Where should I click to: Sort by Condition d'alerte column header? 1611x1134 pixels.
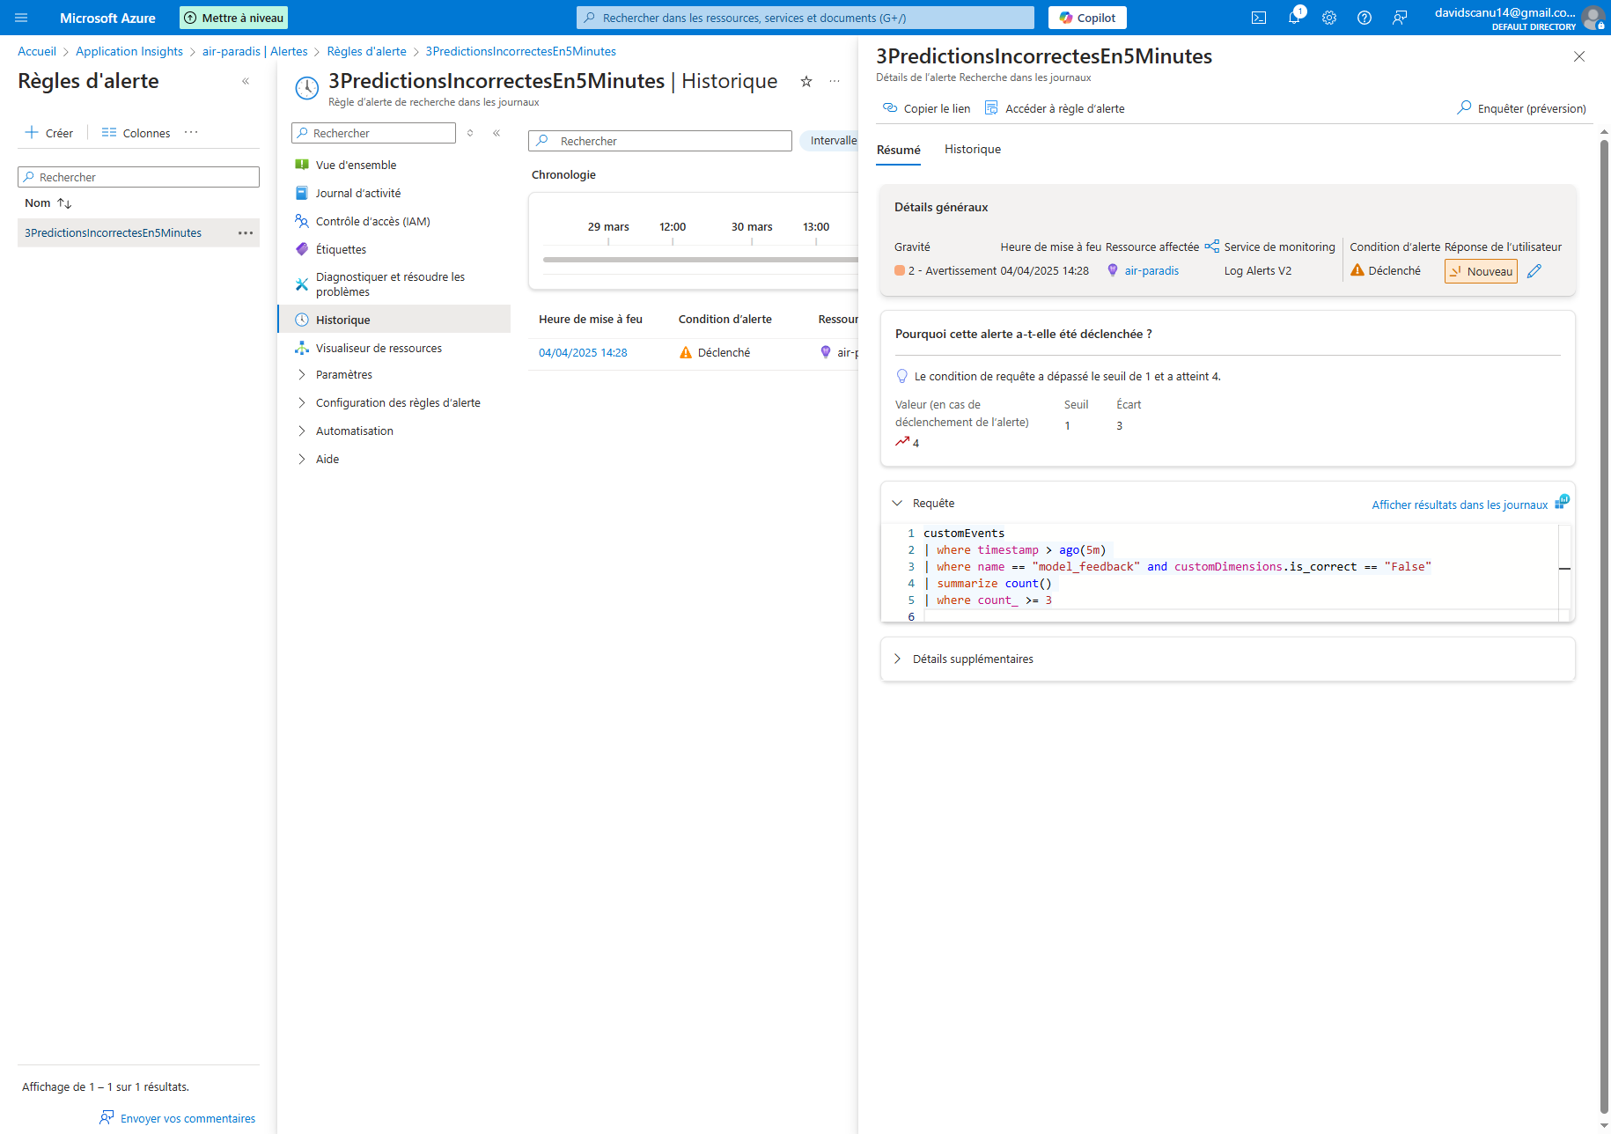tap(725, 320)
